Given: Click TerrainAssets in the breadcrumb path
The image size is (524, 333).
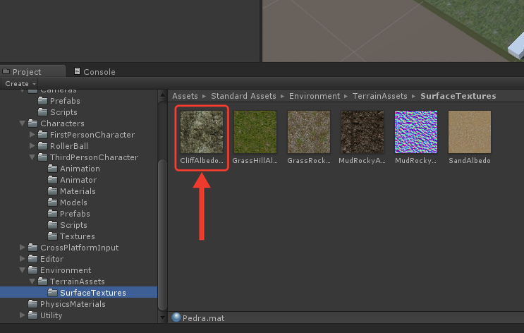Looking at the screenshot, I should [379, 96].
